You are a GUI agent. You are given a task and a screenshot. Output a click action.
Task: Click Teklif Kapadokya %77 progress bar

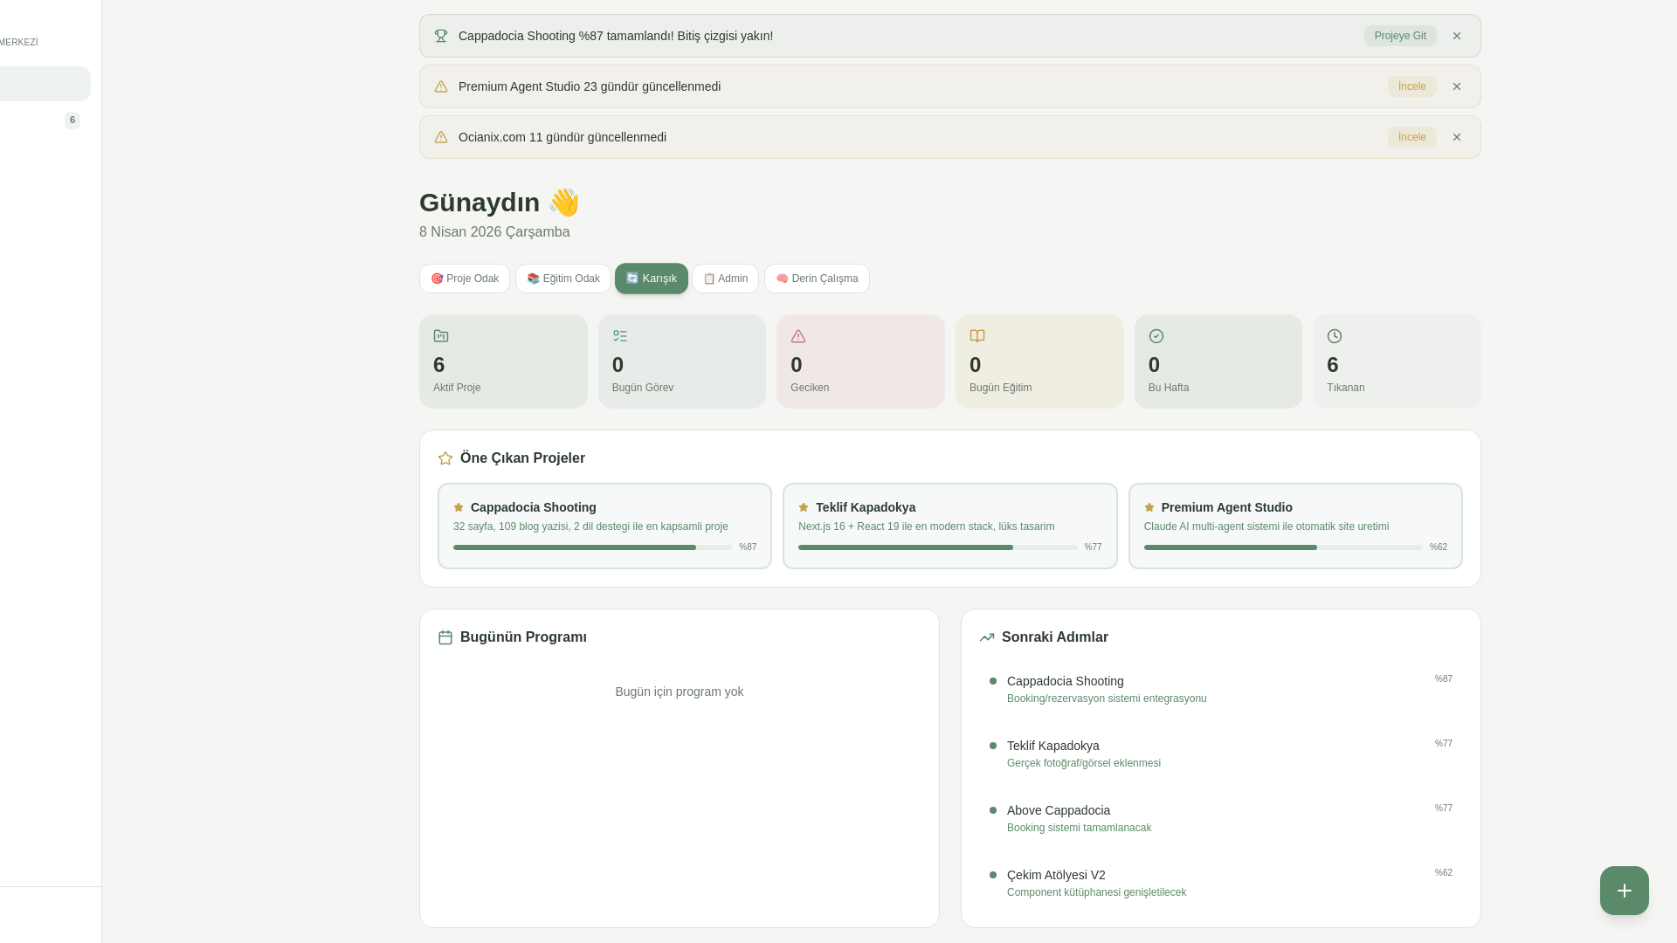point(938,547)
